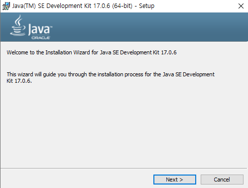This screenshot has height=188, width=248.
Task: Click the '(64-bit)' text in the title bar
Action: point(123,6)
